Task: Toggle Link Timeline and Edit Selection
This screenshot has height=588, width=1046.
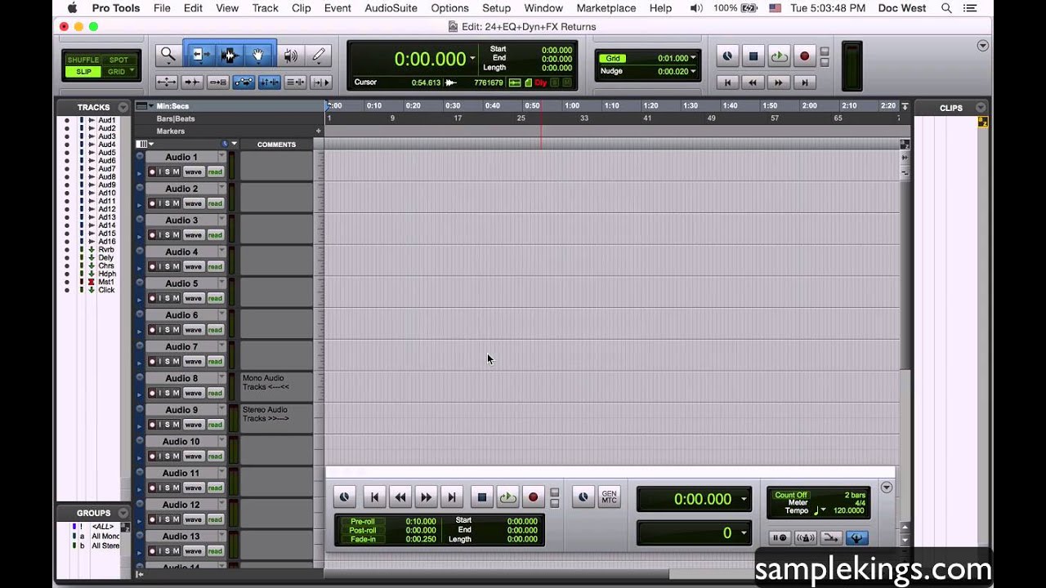Action: point(269,82)
